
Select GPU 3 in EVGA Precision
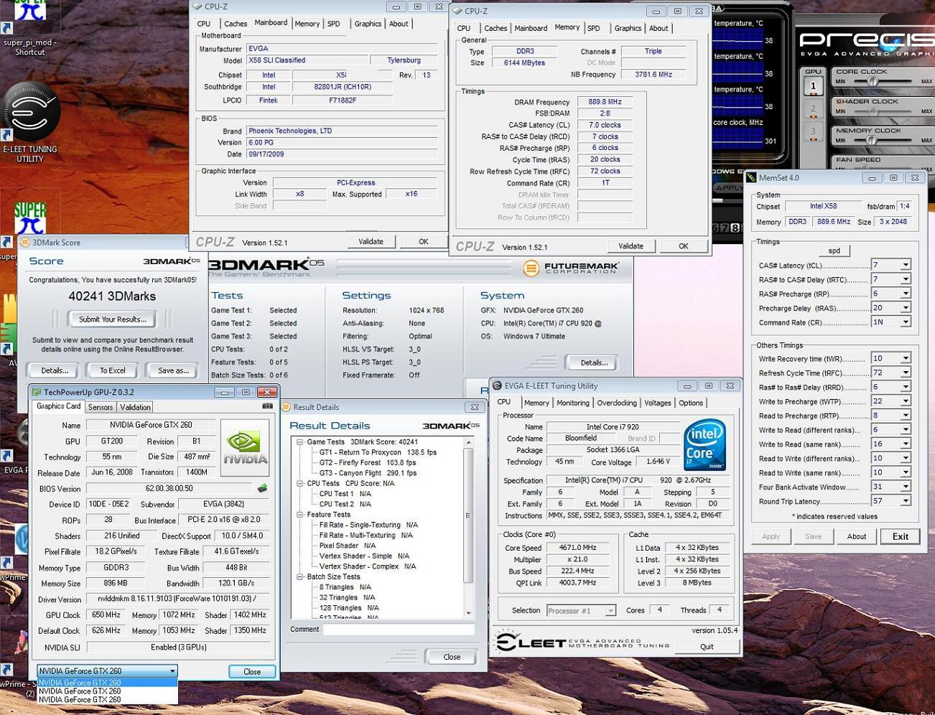(813, 131)
